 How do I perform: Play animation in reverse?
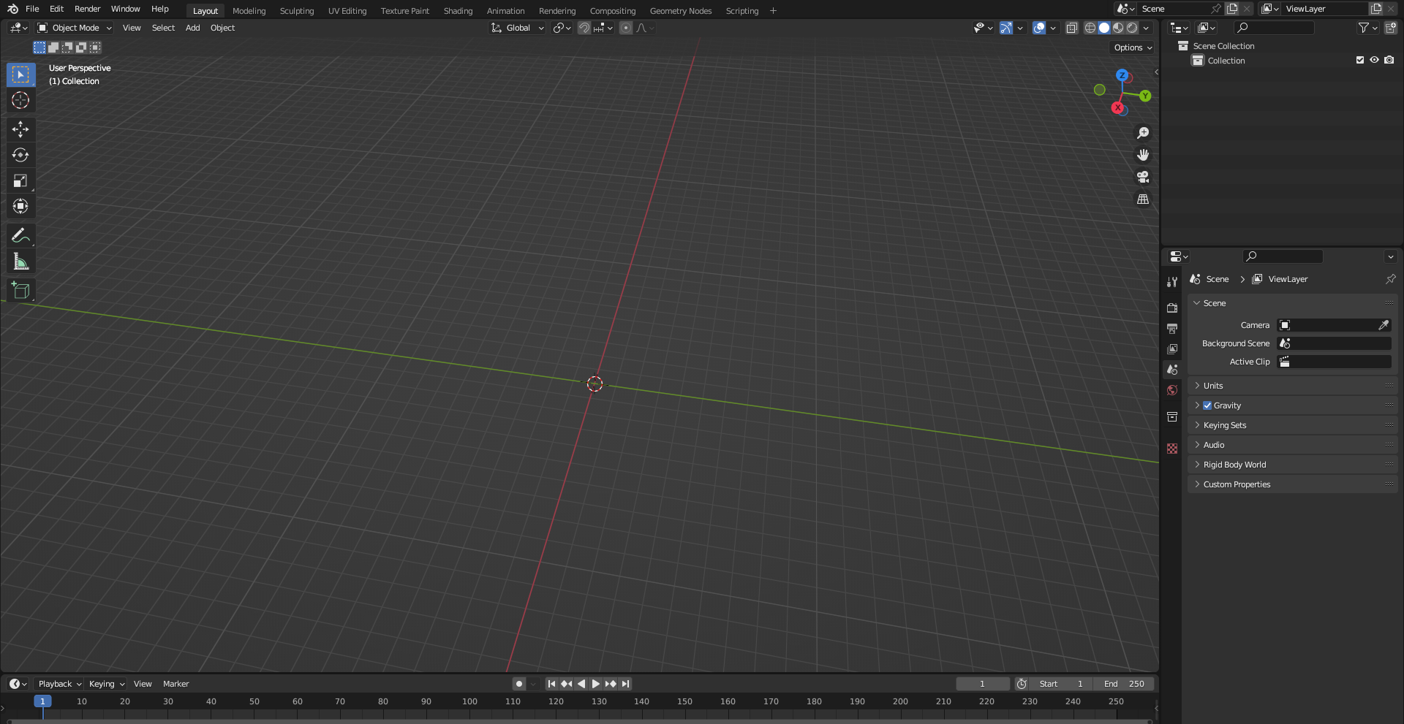click(581, 684)
